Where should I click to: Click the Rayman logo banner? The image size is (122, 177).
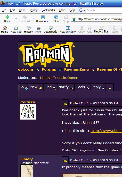[x=47, y=54]
